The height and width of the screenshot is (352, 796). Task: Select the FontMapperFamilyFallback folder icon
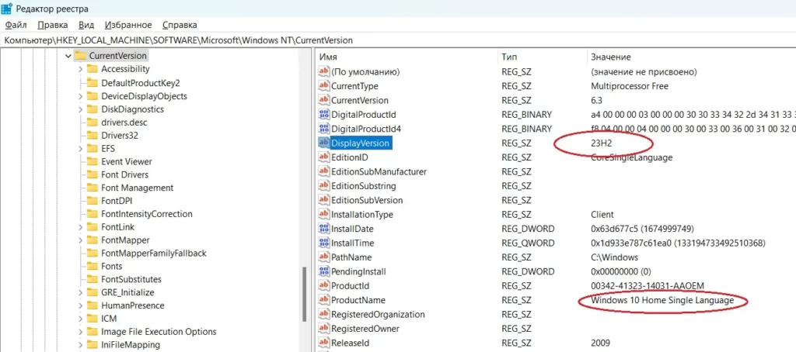point(92,254)
